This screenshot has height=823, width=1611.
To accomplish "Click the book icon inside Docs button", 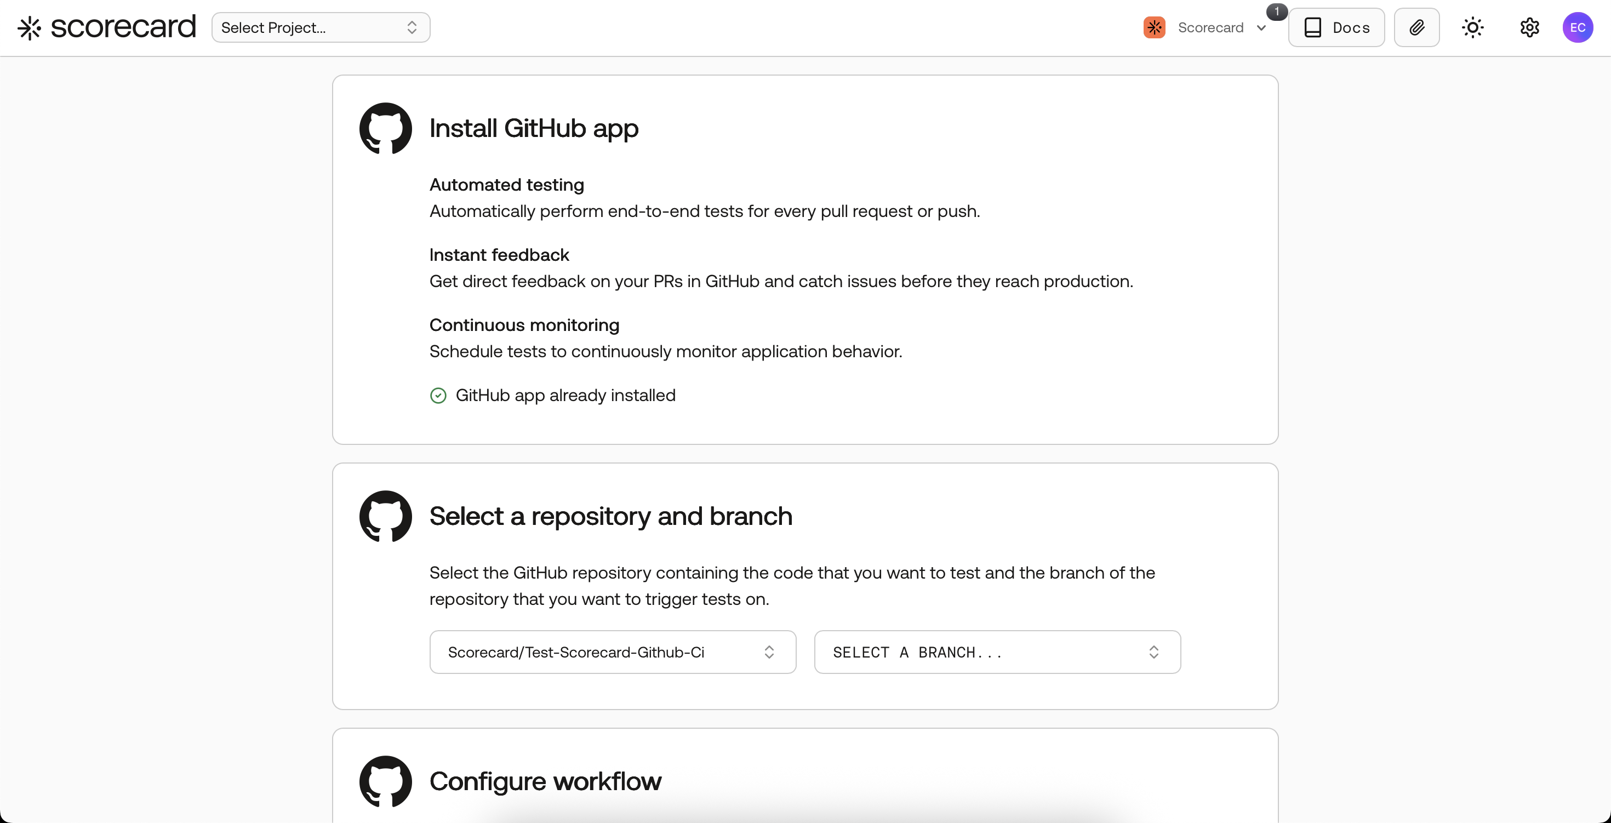I will point(1313,27).
